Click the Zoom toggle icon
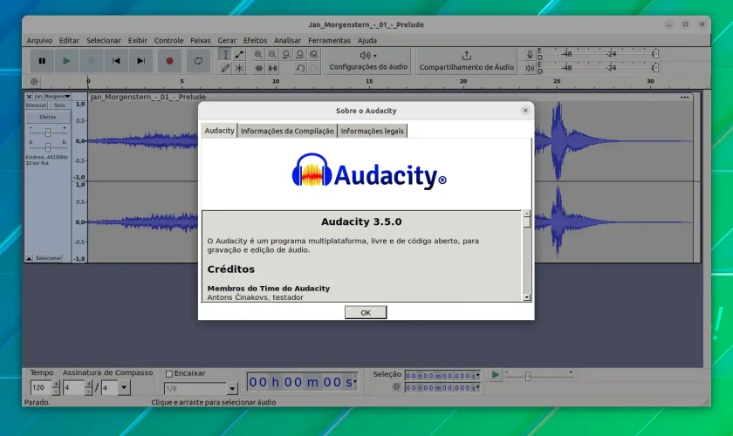Screen dimensions: 733x436 [x=314, y=55]
